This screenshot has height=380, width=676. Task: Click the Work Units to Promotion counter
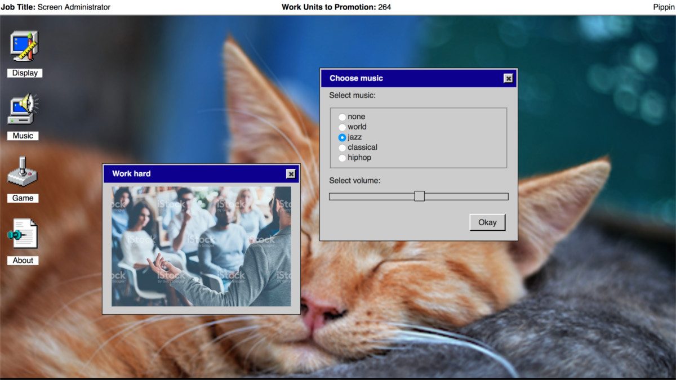click(x=336, y=7)
